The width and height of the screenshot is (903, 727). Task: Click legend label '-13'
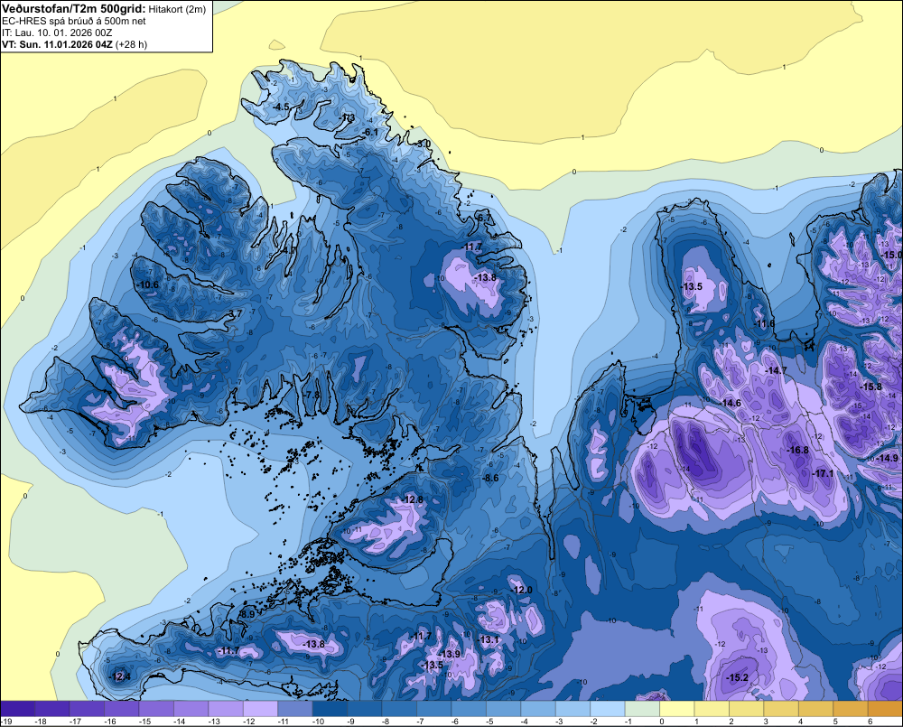pos(214,722)
